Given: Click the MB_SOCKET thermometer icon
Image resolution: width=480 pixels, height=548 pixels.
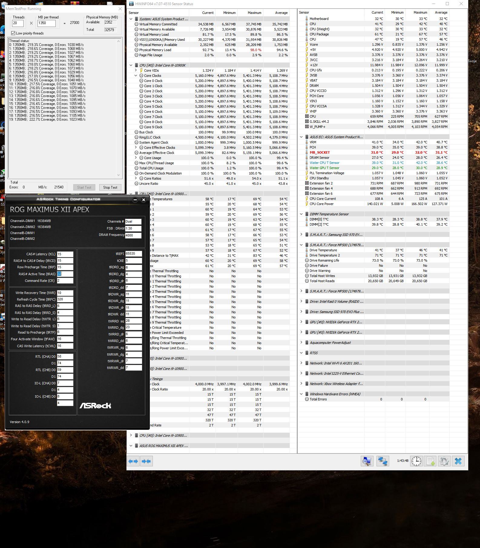Looking at the screenshot, I should point(307,152).
